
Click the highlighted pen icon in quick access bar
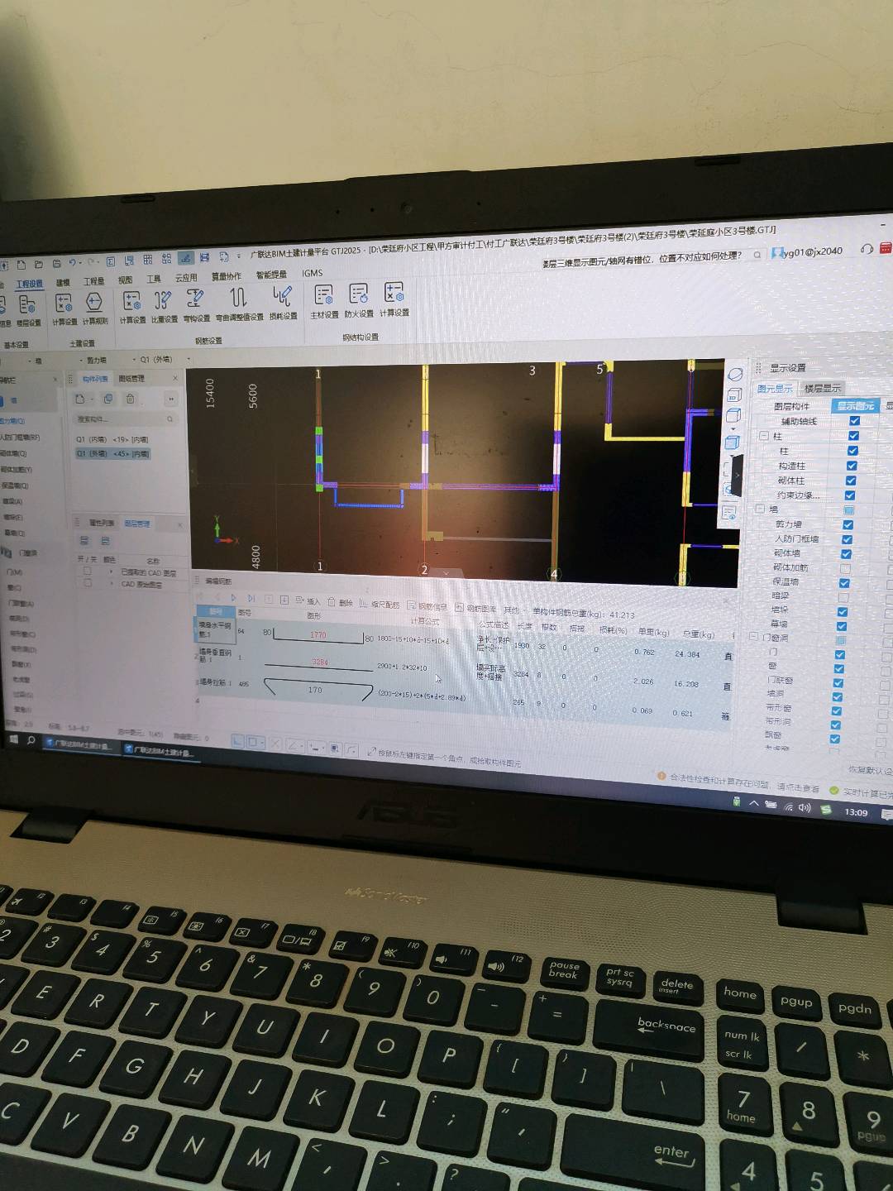pos(186,259)
